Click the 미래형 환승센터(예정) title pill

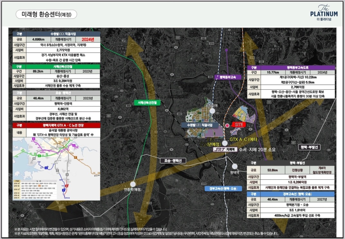[x=46, y=14]
